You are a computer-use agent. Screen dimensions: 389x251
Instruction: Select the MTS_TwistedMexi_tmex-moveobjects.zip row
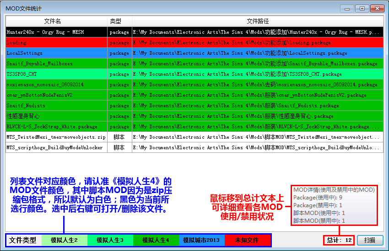(x=56, y=137)
